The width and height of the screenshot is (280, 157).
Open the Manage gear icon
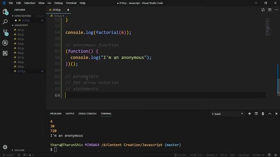[5, 147]
